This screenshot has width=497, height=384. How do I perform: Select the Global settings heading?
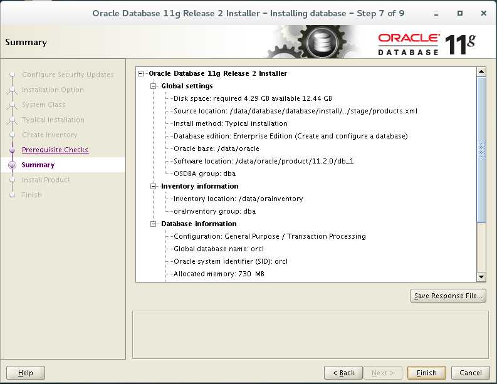187,86
